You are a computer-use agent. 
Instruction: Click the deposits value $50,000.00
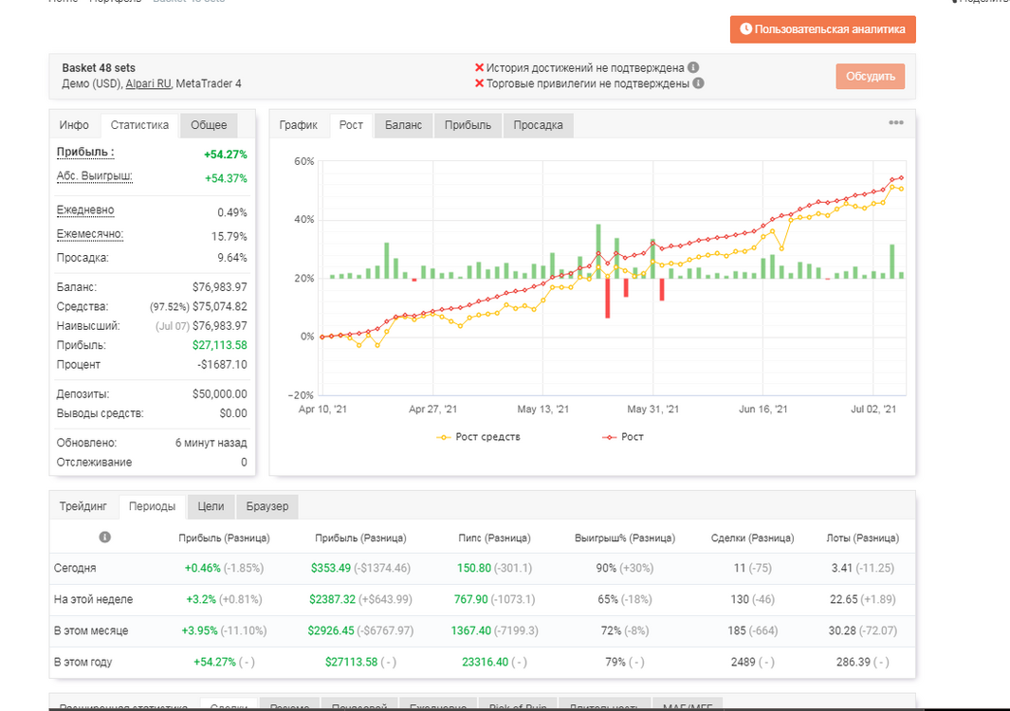click(x=220, y=394)
